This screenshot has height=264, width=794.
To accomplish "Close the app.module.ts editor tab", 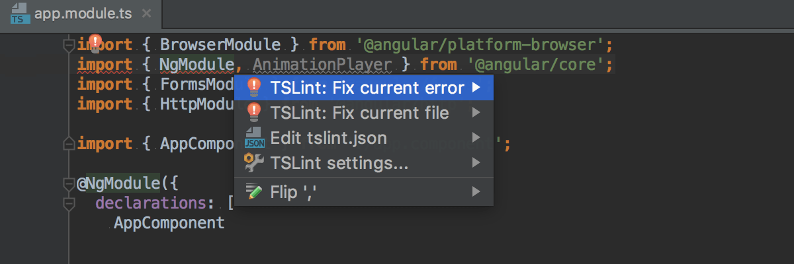I will pos(146,14).
